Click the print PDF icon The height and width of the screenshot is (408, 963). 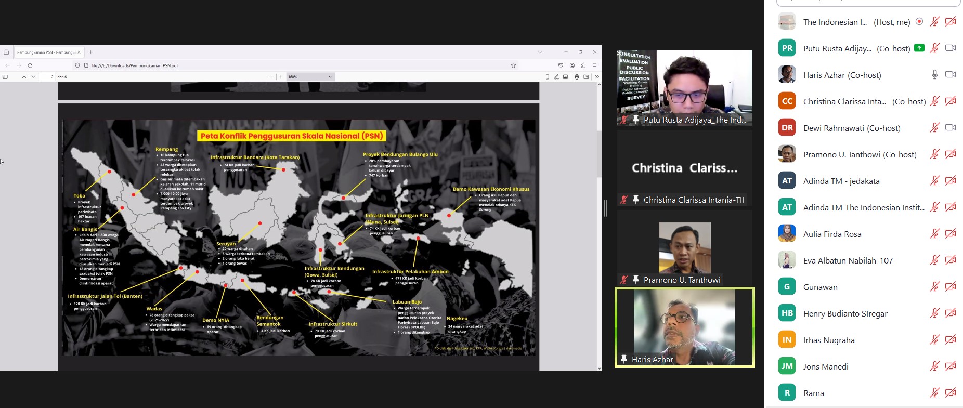point(577,77)
